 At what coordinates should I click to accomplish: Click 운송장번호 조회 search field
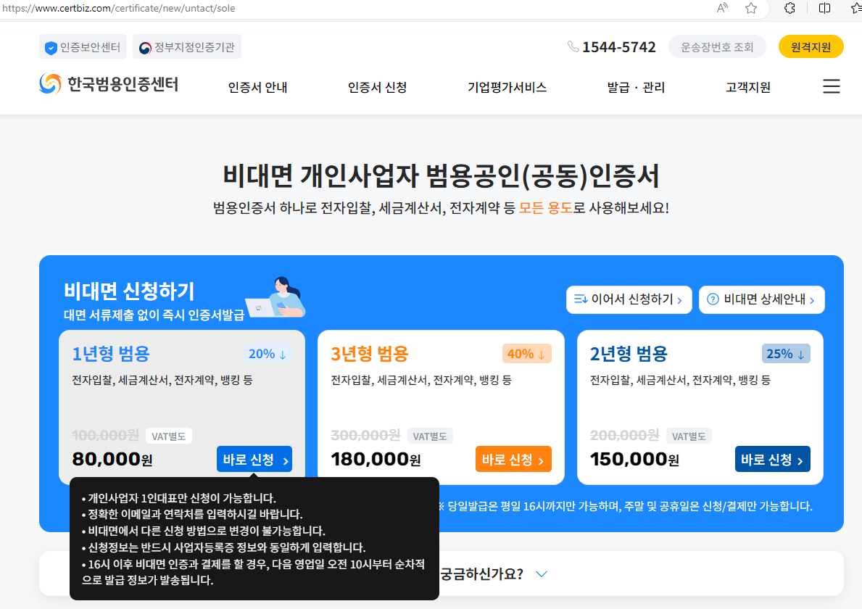pos(717,46)
